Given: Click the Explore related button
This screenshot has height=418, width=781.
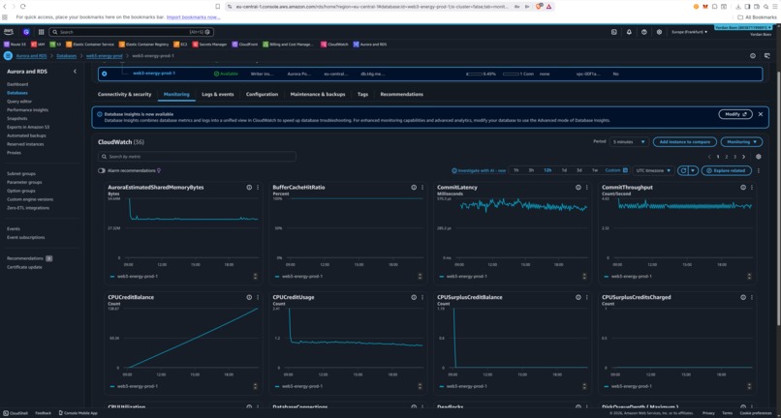Looking at the screenshot, I should pos(727,170).
